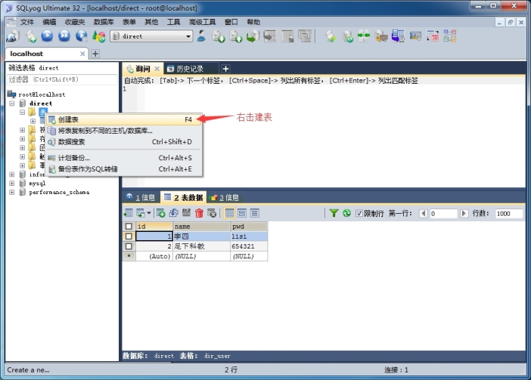This screenshot has height=380, width=531.
Task: Click the scheduled backup toolbar icon
Action: 415,36
